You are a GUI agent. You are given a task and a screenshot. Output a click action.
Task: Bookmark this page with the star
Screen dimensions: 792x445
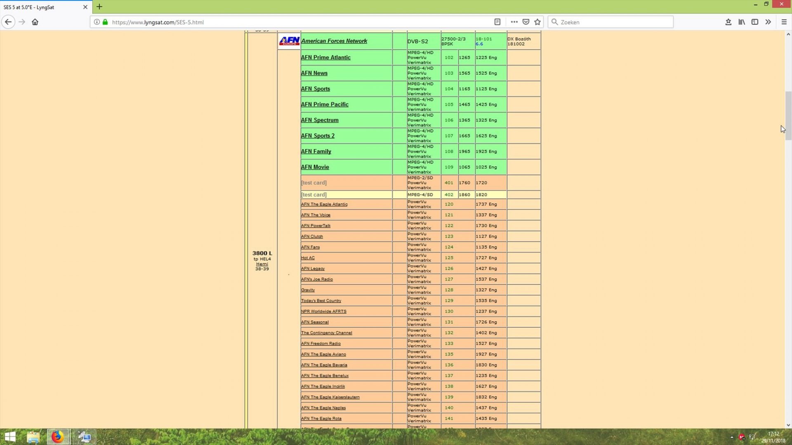[537, 22]
